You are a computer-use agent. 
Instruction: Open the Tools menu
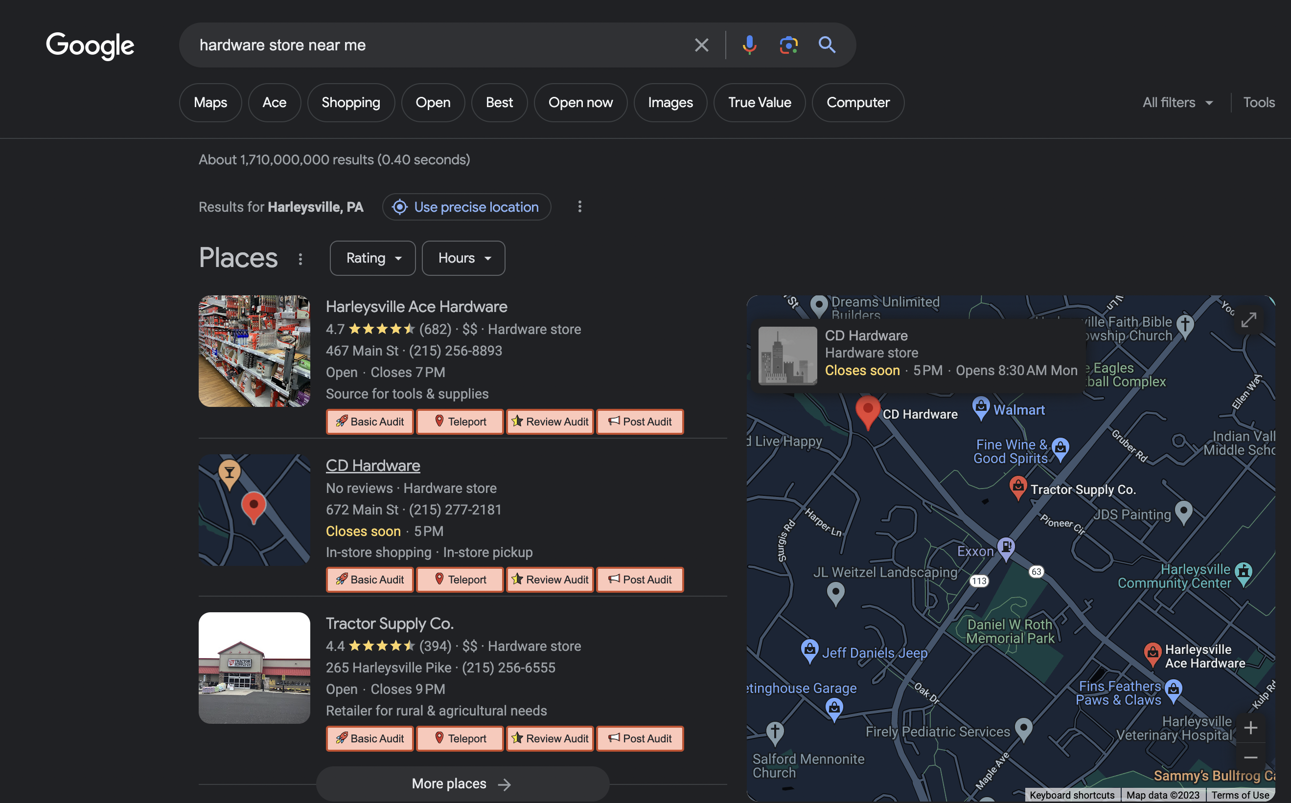coord(1259,103)
